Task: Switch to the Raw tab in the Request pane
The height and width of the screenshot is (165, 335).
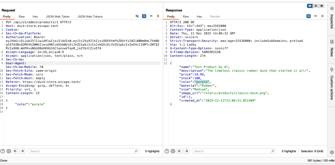Action: coord(21,17)
